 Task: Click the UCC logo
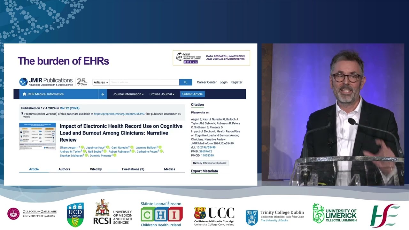pos(214,216)
